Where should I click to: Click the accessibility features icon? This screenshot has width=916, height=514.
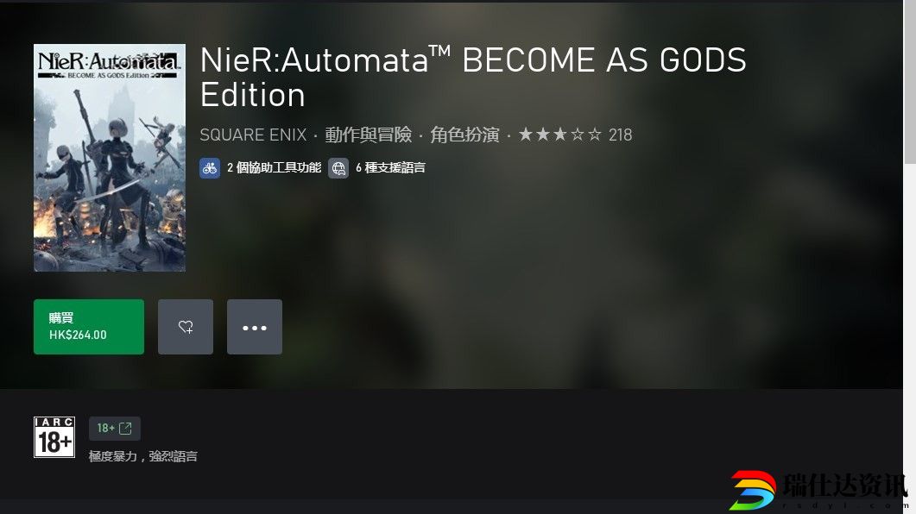click(x=210, y=169)
